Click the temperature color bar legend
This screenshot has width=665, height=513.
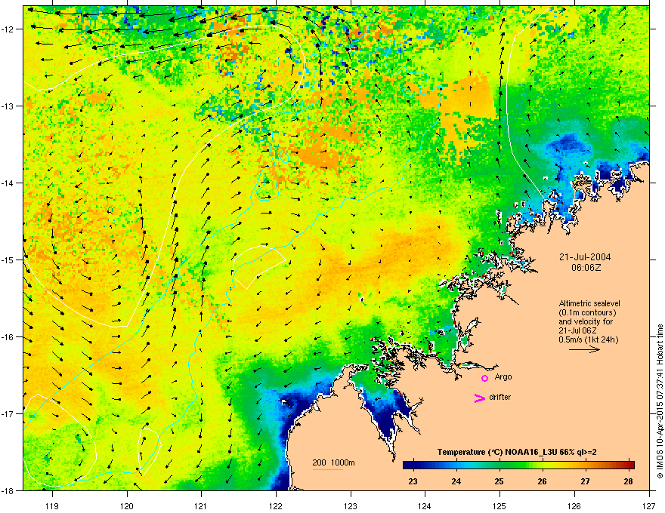click(518, 465)
